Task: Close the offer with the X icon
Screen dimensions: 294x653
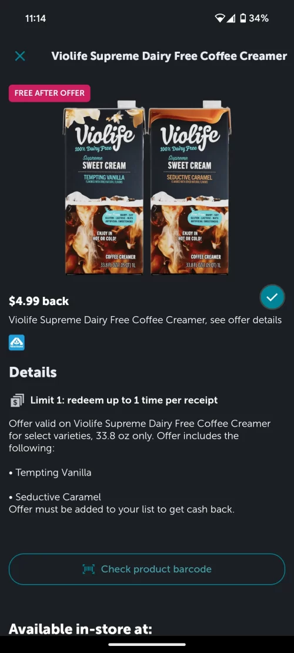Action: click(19, 56)
